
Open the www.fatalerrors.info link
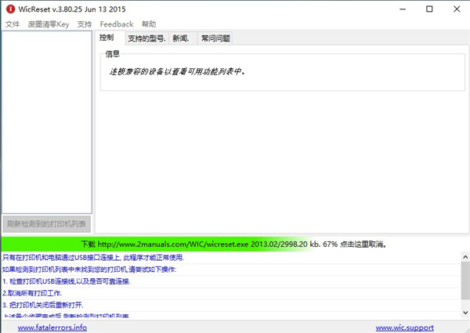(52, 328)
